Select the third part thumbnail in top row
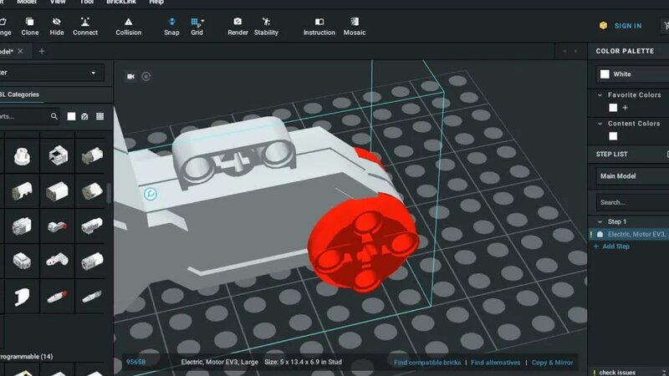 pos(91,155)
